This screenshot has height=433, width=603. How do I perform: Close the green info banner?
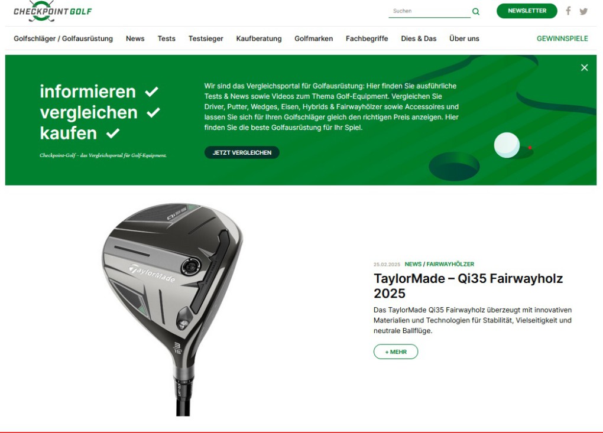pos(584,67)
